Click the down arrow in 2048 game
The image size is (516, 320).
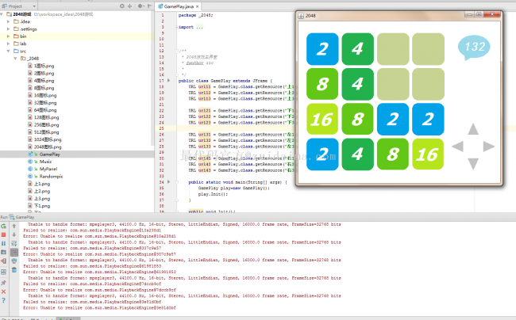click(x=473, y=162)
